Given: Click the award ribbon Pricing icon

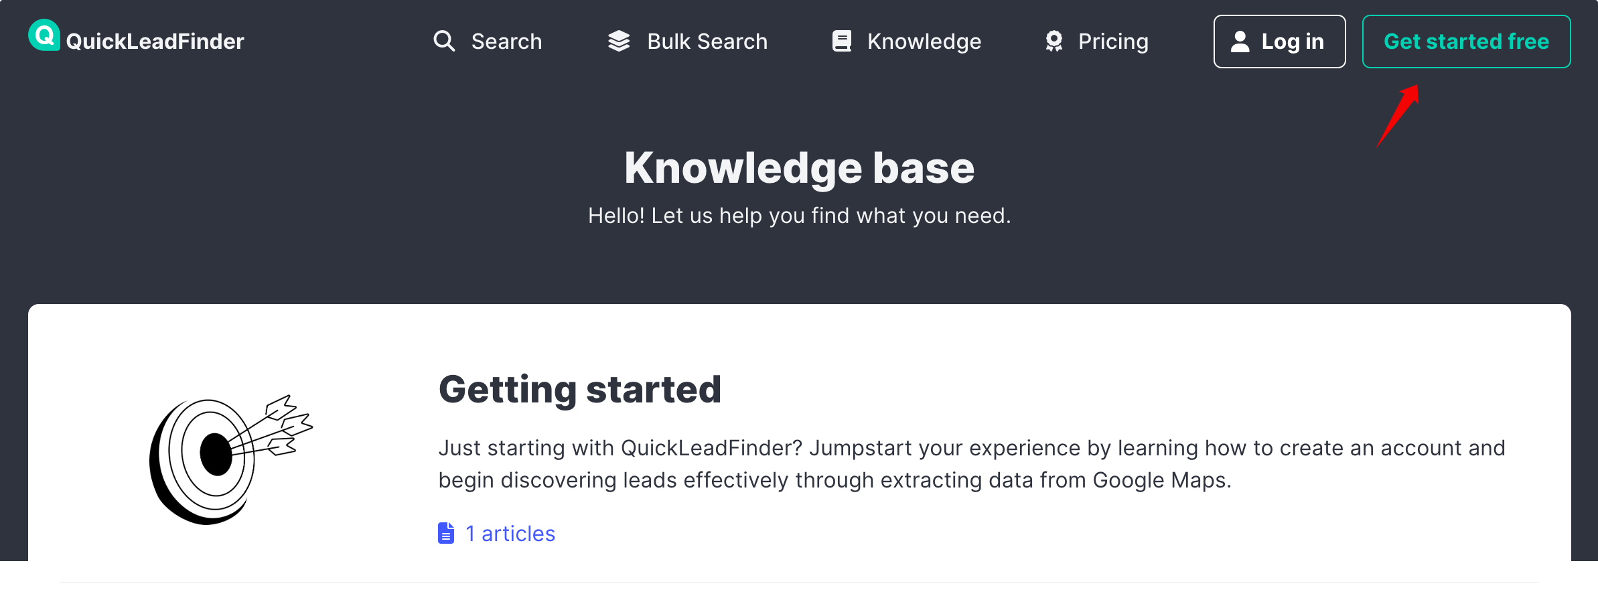Looking at the screenshot, I should [x=1054, y=42].
